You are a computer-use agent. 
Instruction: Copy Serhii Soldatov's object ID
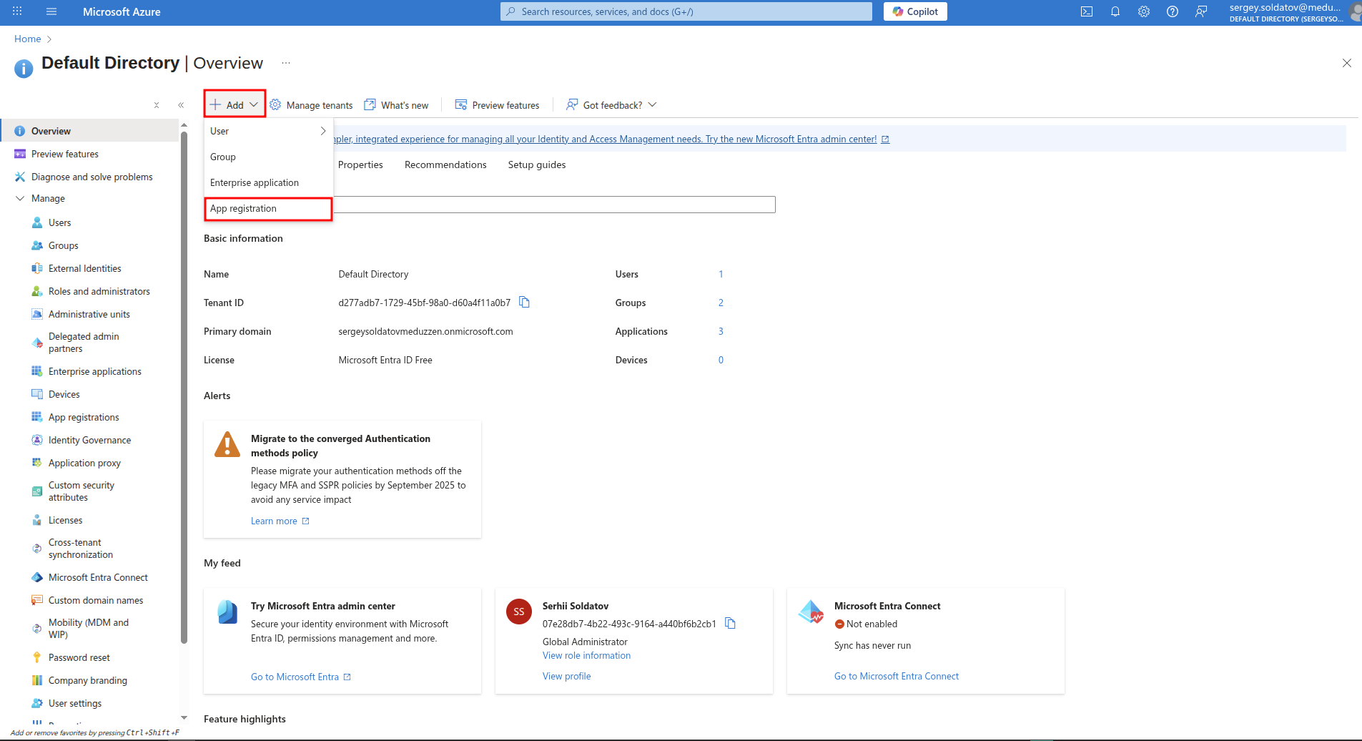point(730,624)
